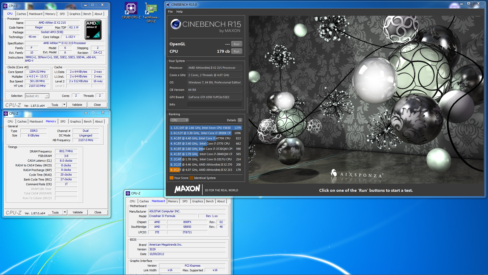488x275 pixels.
Task: Click Close button in top CPU-Z window
Action: 97,105
